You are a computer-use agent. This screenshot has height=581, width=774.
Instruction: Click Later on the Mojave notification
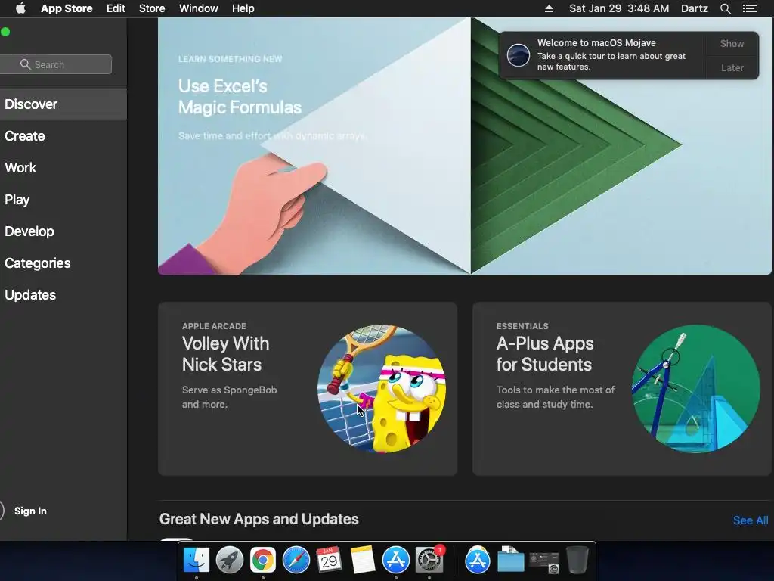pyautogui.click(x=732, y=67)
